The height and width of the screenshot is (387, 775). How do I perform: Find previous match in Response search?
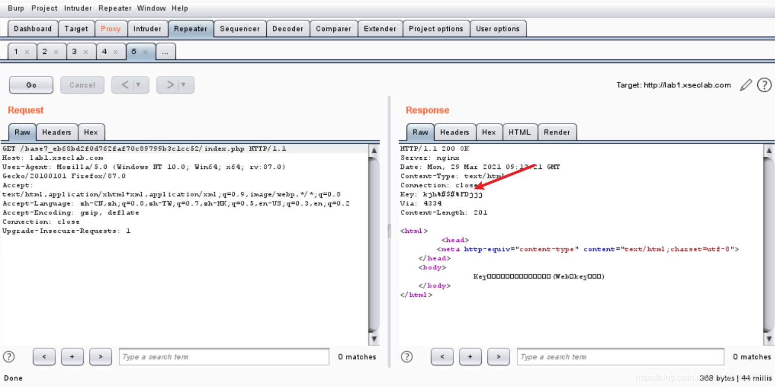(x=442, y=357)
